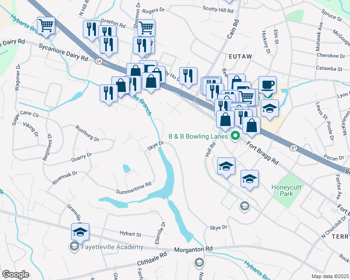The width and height of the screenshot is (350, 280).
Task: Select the shopping cart marker by Shannon Dr
Action: click(x=146, y=28)
